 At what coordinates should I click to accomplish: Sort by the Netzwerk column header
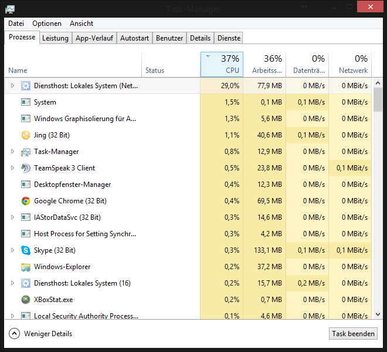click(350, 64)
